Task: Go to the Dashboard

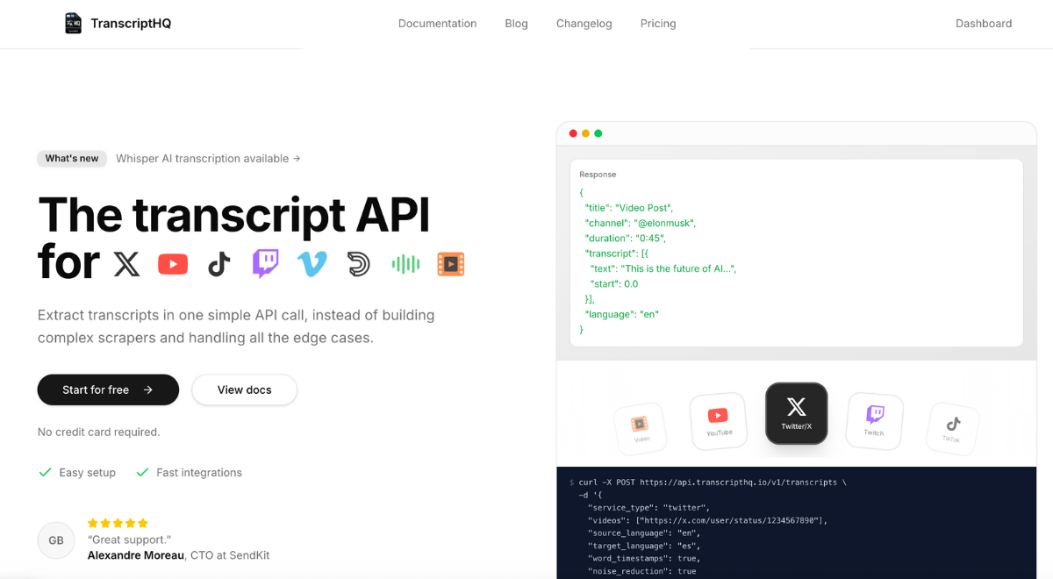Action: point(984,24)
